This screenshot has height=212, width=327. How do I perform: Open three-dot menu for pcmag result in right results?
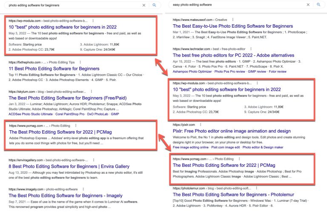(x=239, y=158)
